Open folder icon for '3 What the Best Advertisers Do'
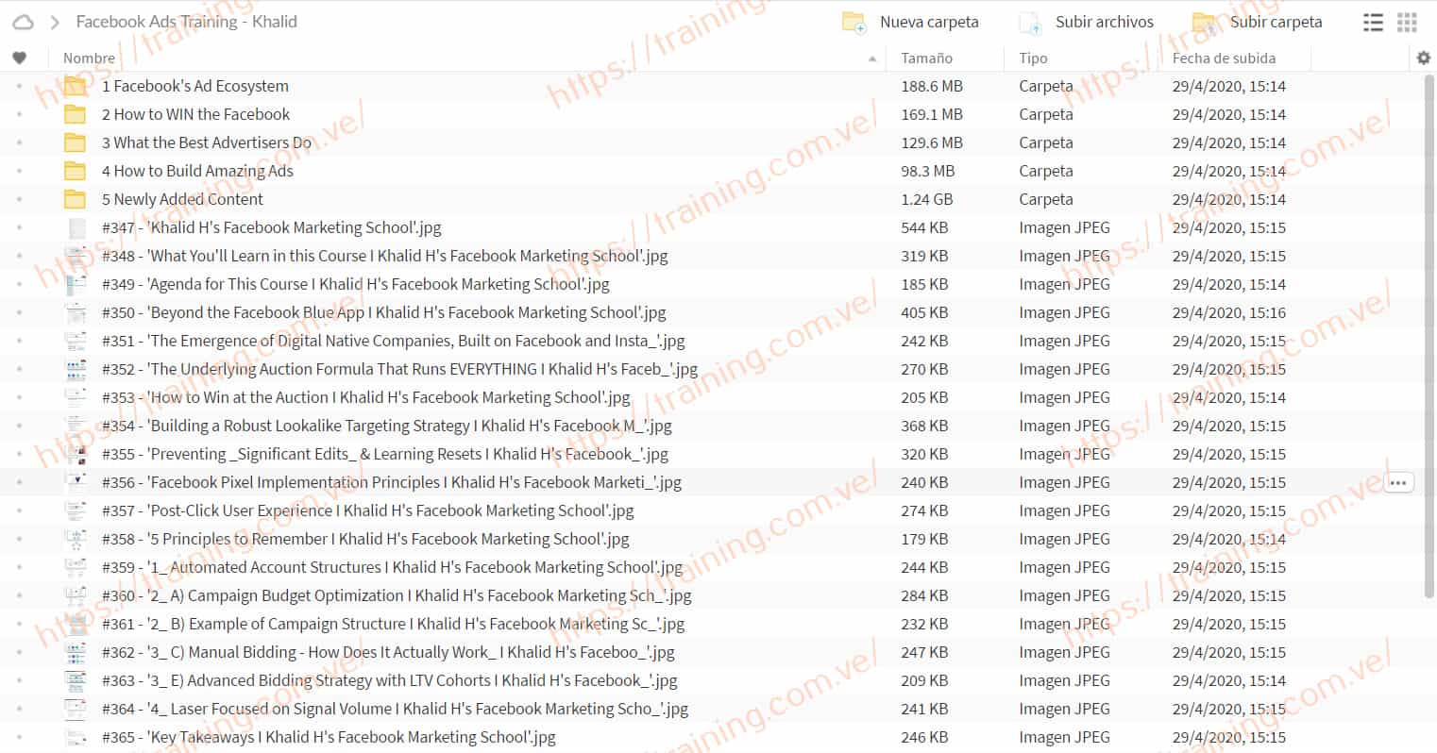The height and width of the screenshot is (753, 1437). (x=76, y=142)
